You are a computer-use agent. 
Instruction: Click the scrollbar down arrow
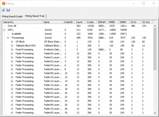155,113
